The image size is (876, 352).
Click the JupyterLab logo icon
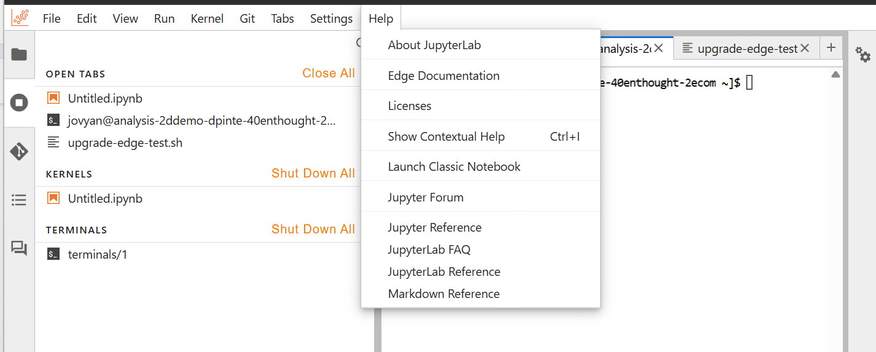click(20, 18)
